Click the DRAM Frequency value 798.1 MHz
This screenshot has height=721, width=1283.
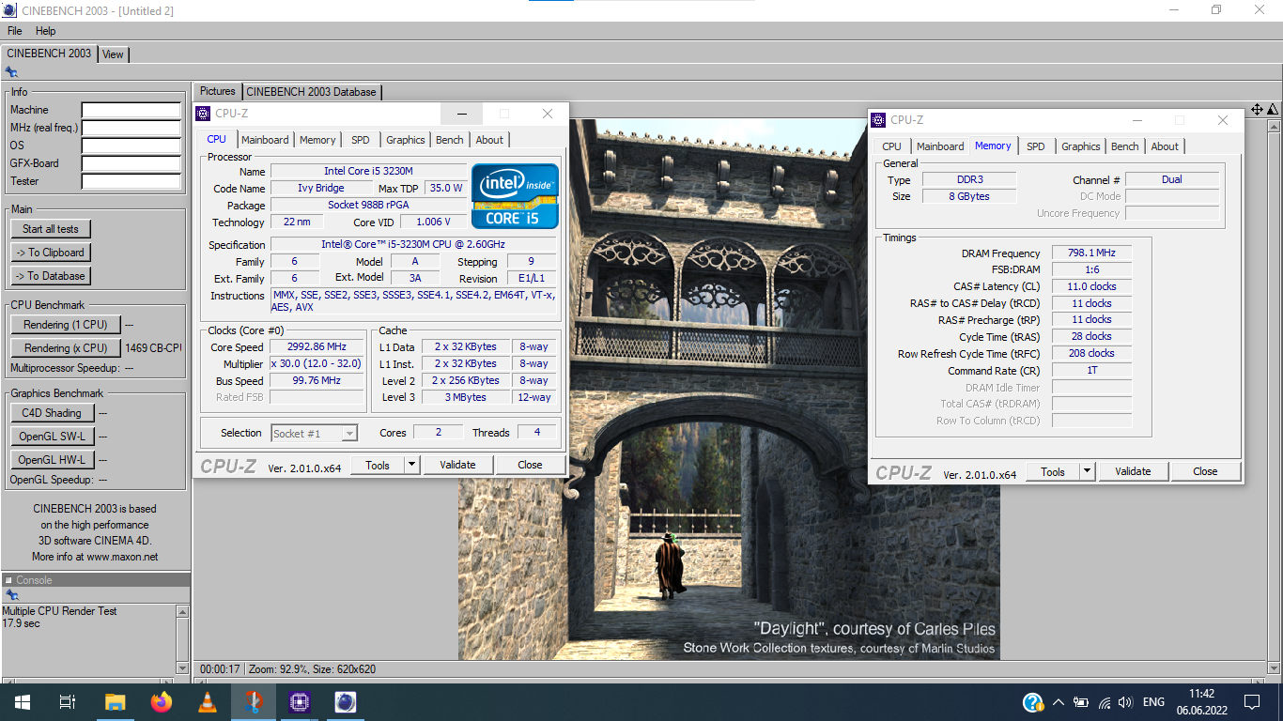pyautogui.click(x=1091, y=253)
